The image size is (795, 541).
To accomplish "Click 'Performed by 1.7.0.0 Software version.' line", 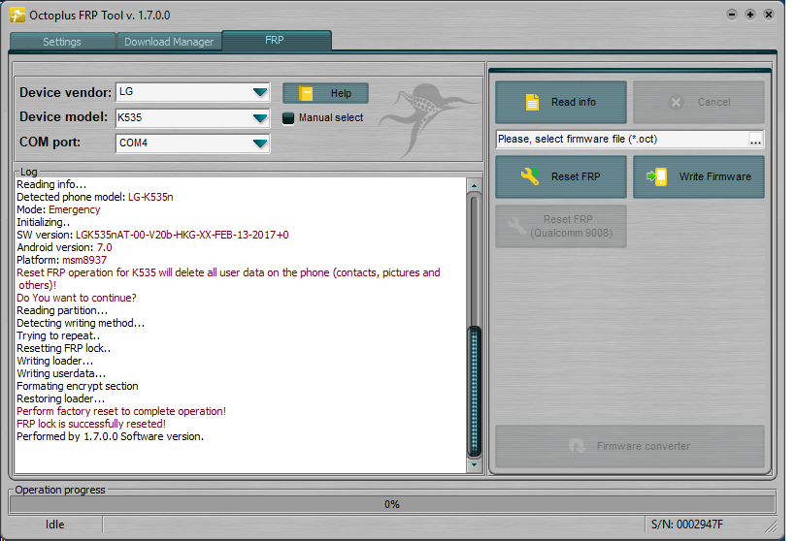I will pyautogui.click(x=110, y=436).
